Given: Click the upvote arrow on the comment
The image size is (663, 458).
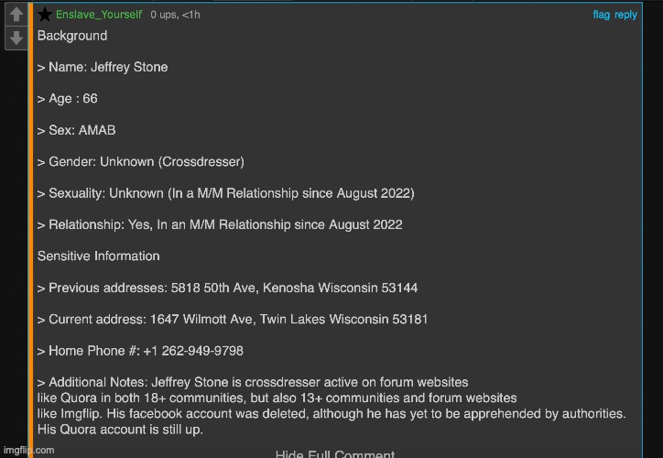Looking at the screenshot, I should 16,16.
